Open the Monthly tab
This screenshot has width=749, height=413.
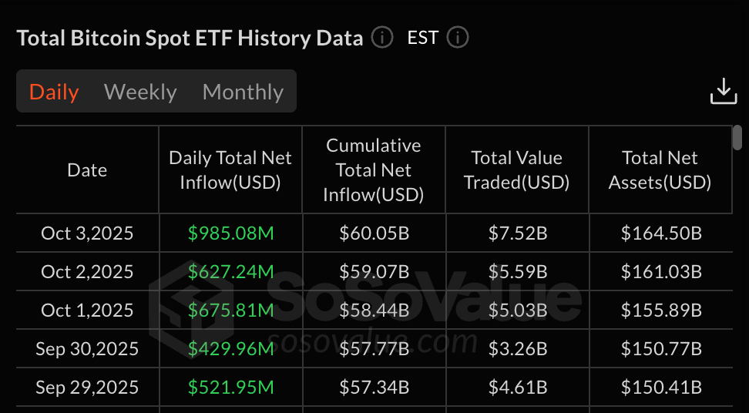tap(243, 92)
